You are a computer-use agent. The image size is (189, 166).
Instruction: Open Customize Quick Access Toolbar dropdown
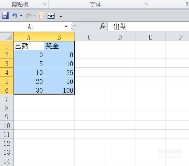61,16
